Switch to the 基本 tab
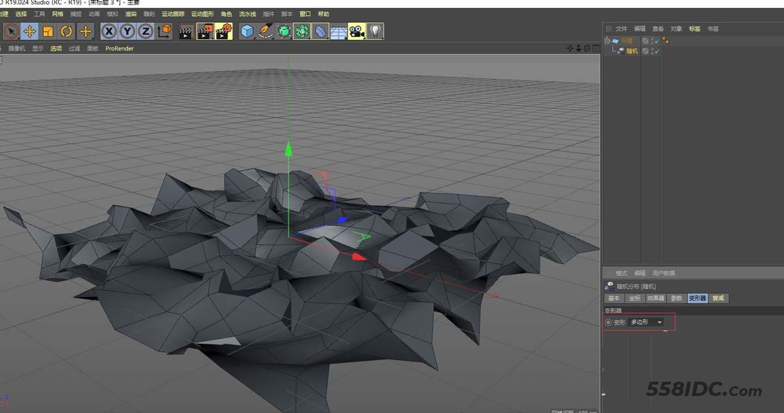This screenshot has height=413, width=784. pos(613,298)
